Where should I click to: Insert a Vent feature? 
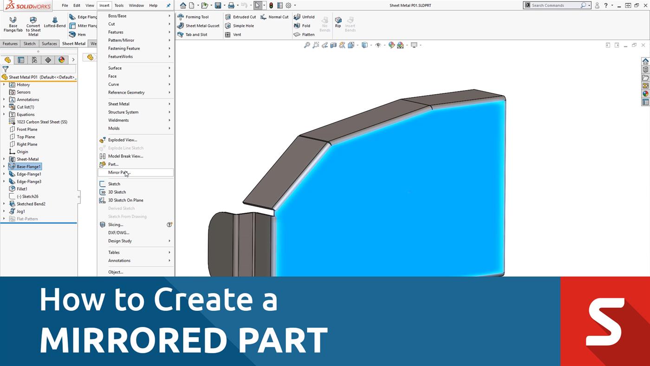[237, 34]
